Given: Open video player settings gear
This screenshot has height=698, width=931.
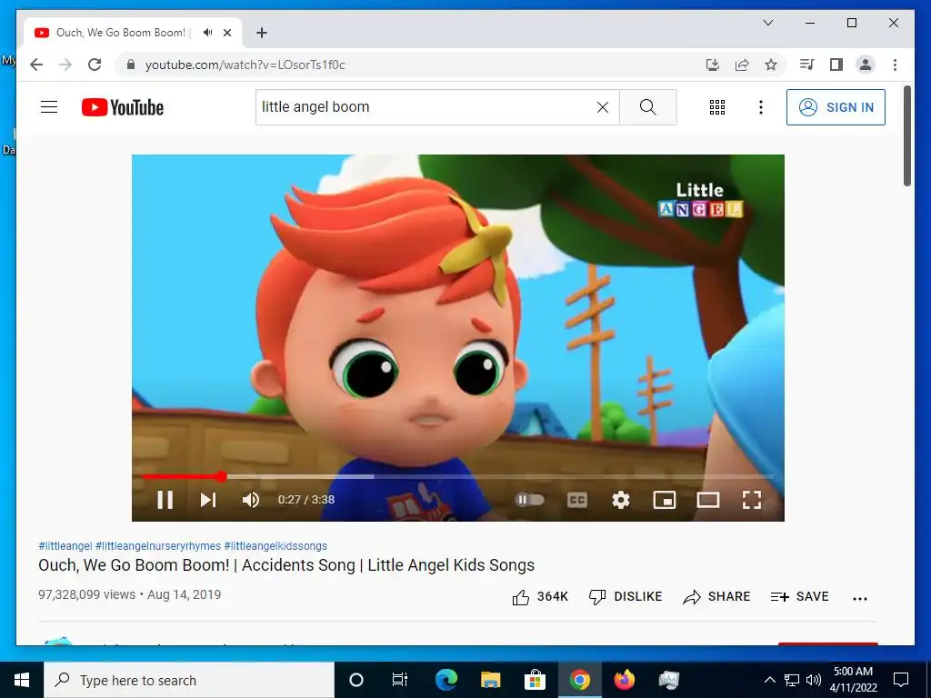Looking at the screenshot, I should [620, 500].
